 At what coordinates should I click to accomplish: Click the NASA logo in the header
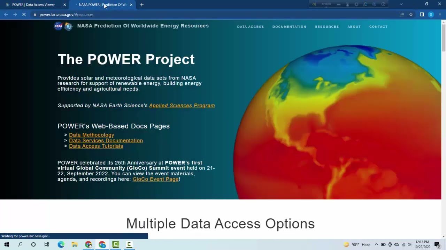59,26
